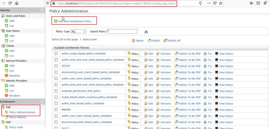Click the Delete trash icon above policy list
Image resolution: width=270 pixels, height=129 pixels.
133,41
